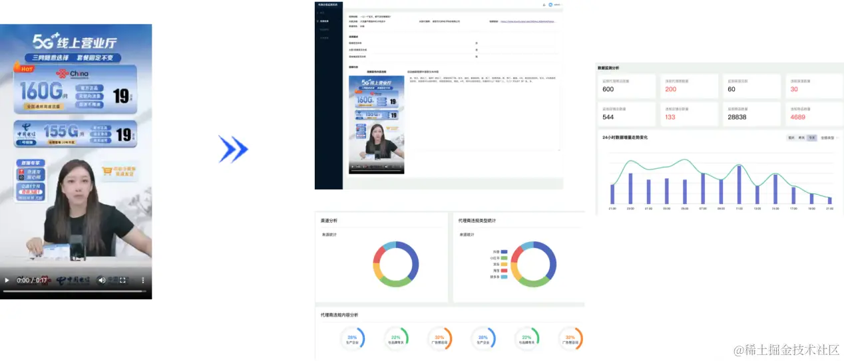Viewport: 844px width, 361px height.
Task: Toggle the 拼多多 light-blue legend swatch
Action: (x=504, y=277)
